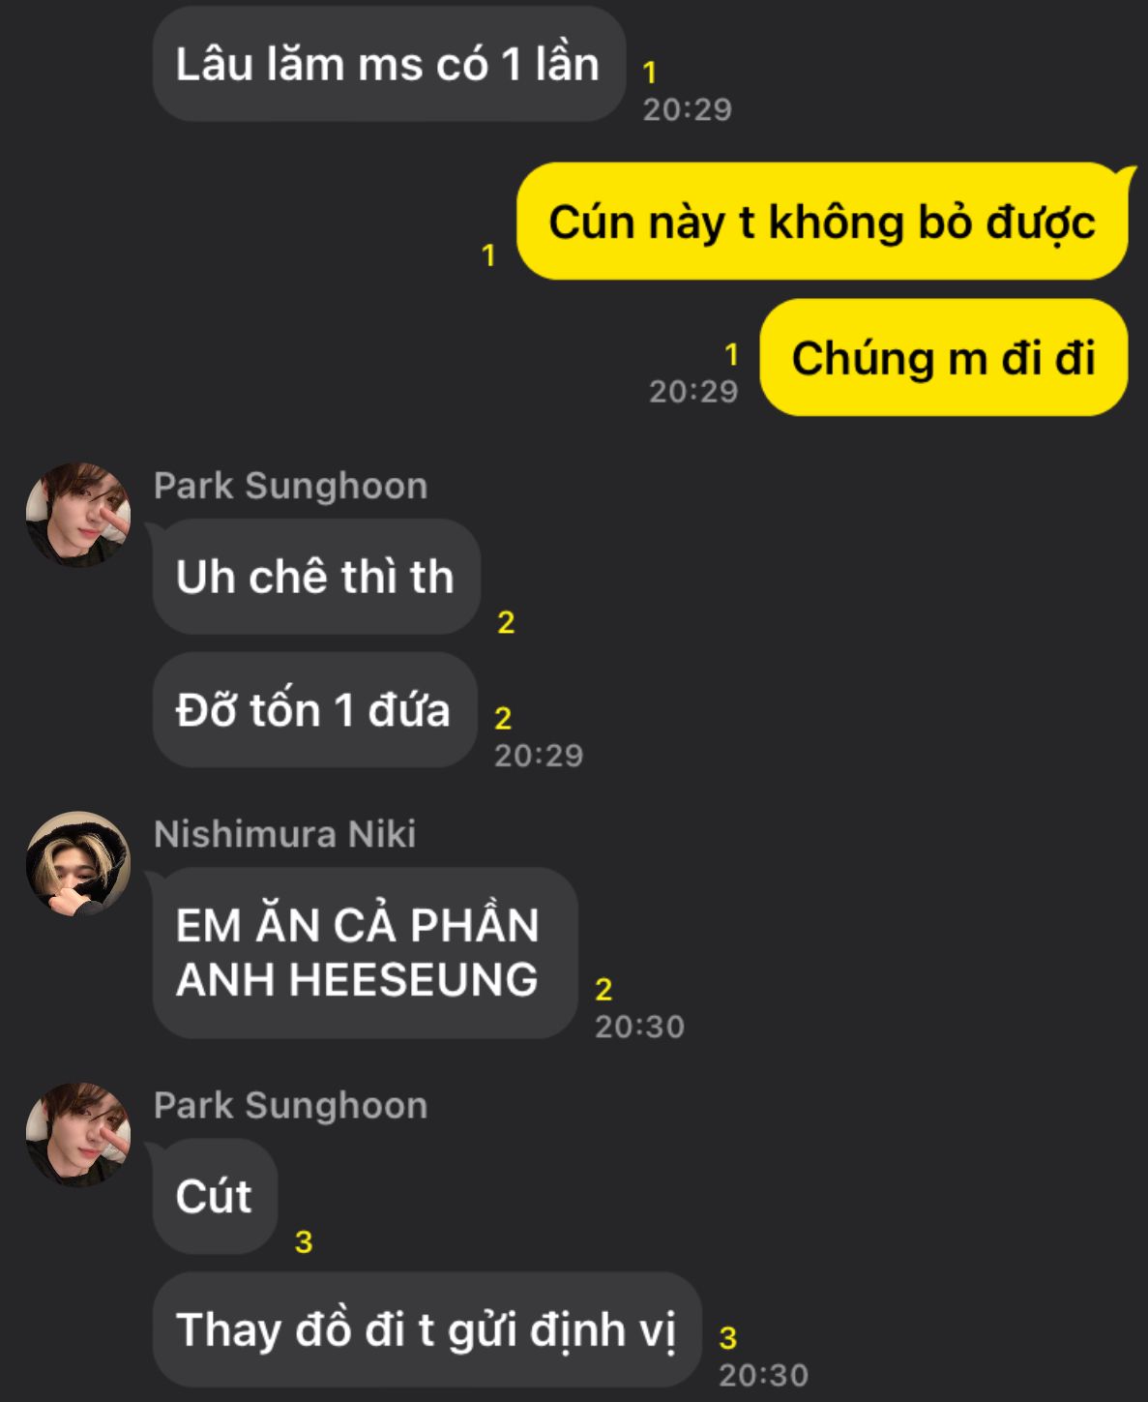Tap the unread count 3 beside "Cút"

point(304,1241)
